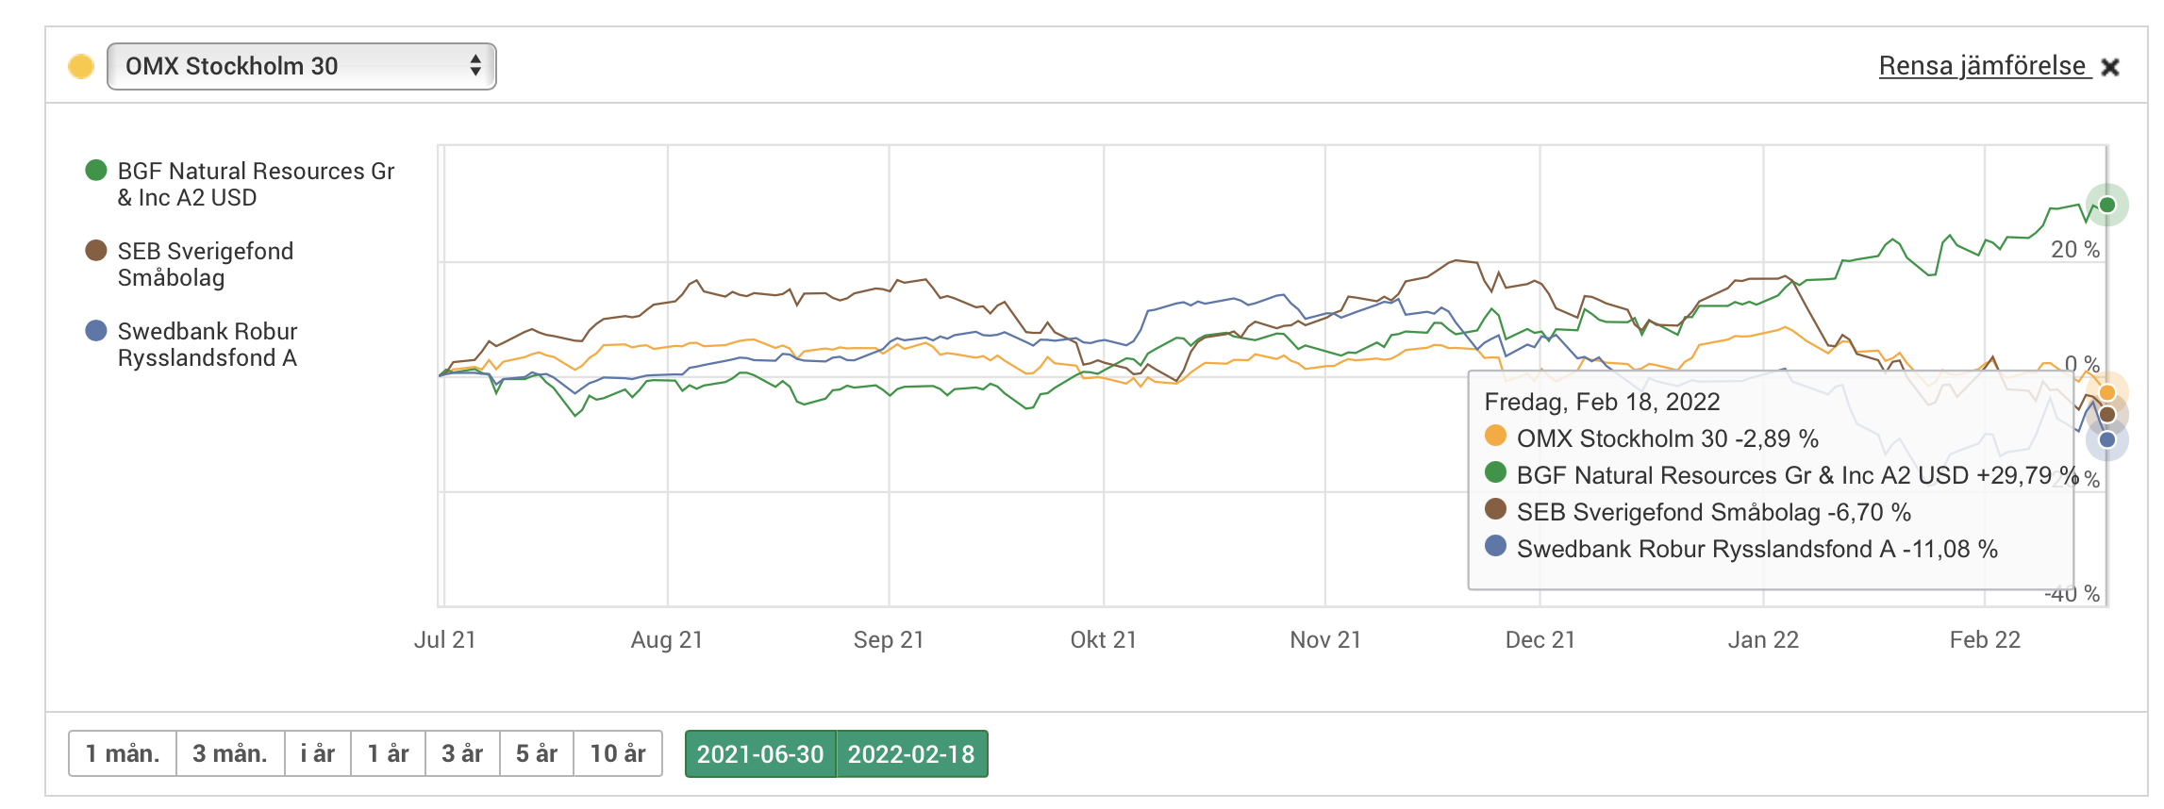Click the orange end marker on the chart
Screen dimensions: 2164x809
click(x=2106, y=392)
